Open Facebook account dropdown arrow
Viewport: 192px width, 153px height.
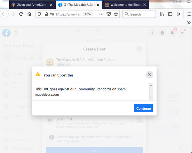tap(182, 33)
